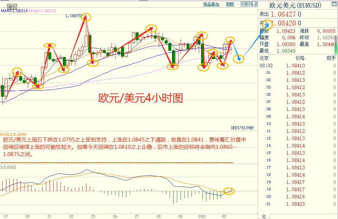Click the 买入 price 1.08420
Viewport: 338px width, 219px height.
click(283, 23)
